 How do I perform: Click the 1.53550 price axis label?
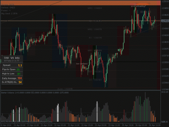click(x=165, y=62)
